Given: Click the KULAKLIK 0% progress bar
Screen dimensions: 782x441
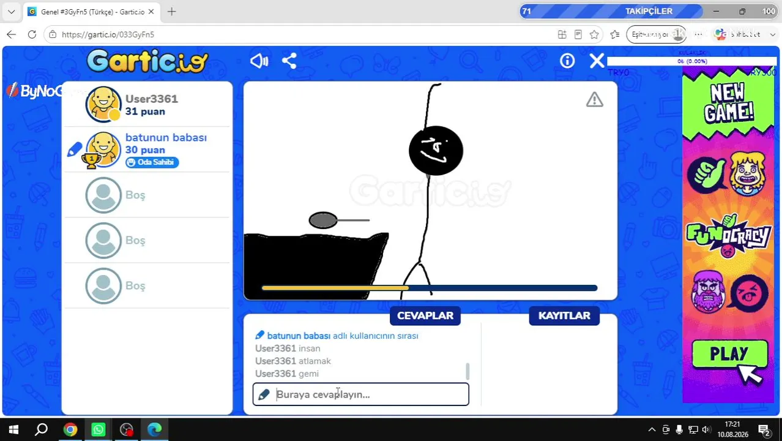Looking at the screenshot, I should 692,61.
